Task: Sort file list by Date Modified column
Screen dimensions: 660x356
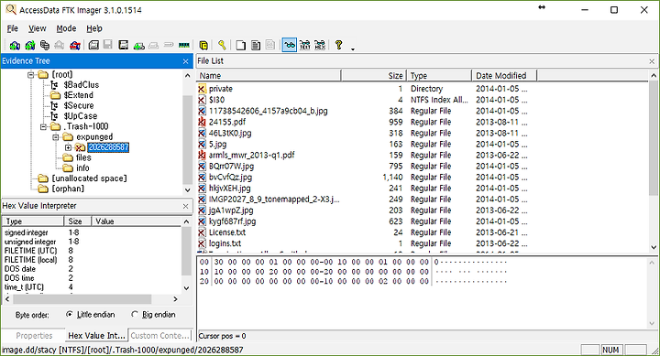Action: click(504, 76)
